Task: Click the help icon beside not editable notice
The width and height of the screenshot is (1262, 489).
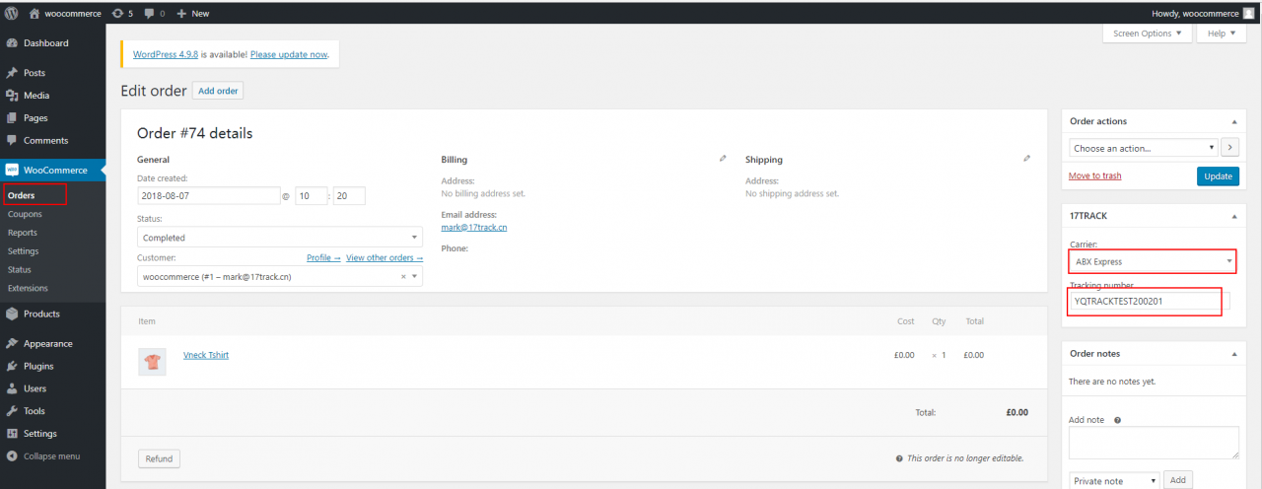Action: 899,458
